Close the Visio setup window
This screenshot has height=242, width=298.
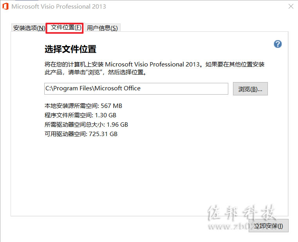(291, 6)
